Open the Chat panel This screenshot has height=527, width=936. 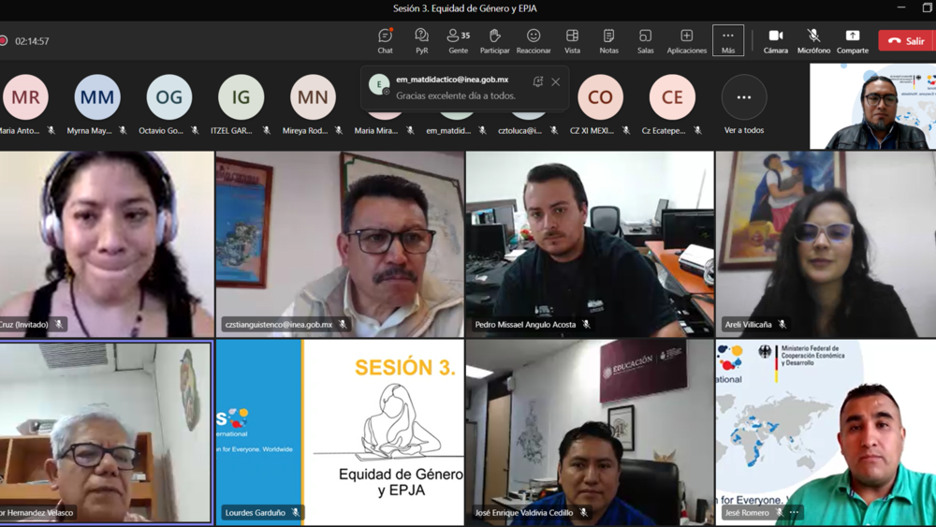(x=385, y=40)
